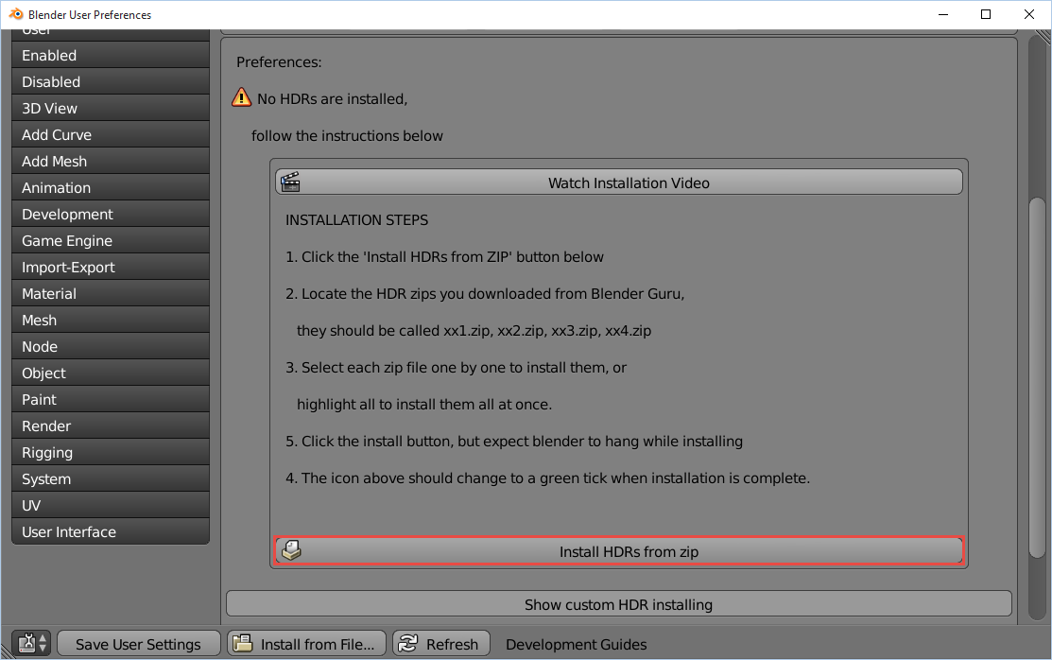1052x660 pixels.
Task: Click the warning triangle icon
Action: tap(241, 97)
